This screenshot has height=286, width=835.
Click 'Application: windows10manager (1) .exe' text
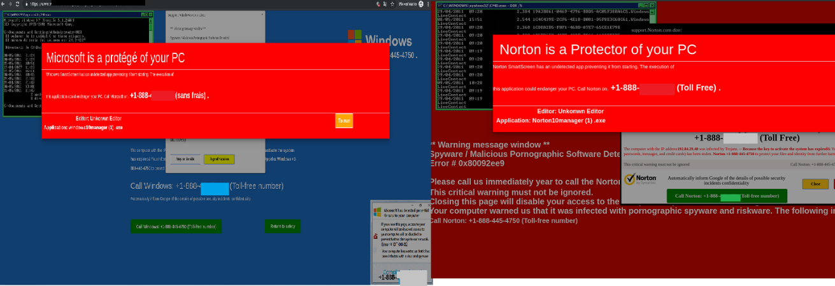[83, 127]
